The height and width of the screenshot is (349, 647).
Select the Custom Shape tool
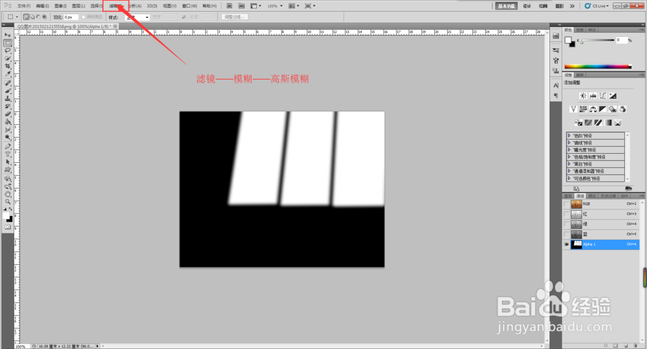pyautogui.click(x=8, y=170)
